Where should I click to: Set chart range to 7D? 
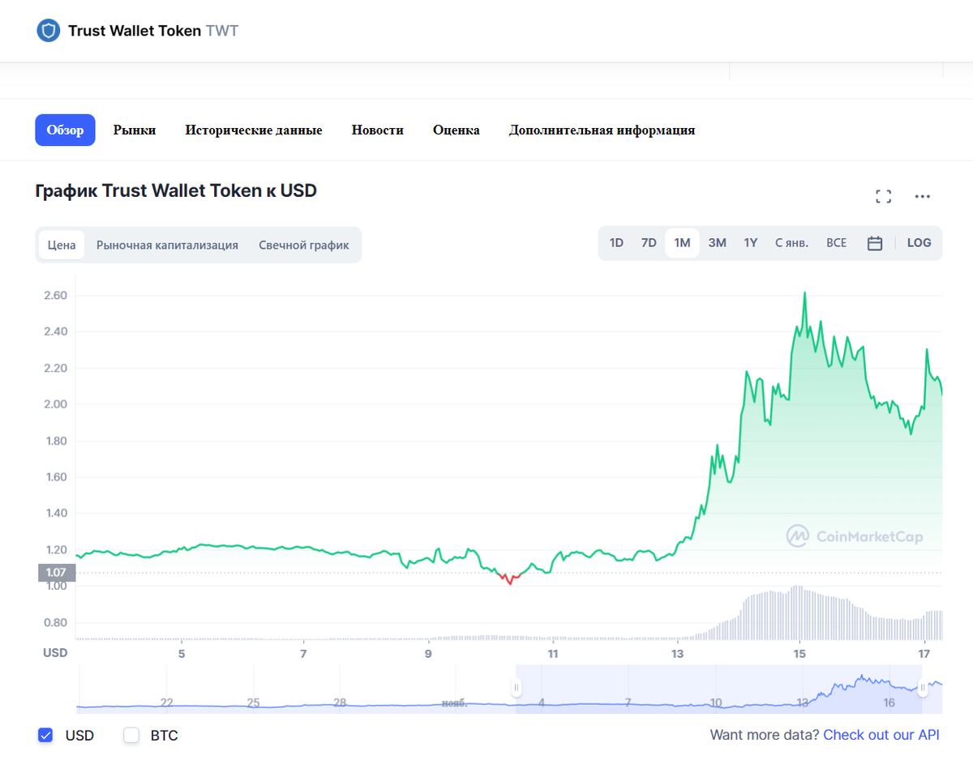(x=649, y=243)
